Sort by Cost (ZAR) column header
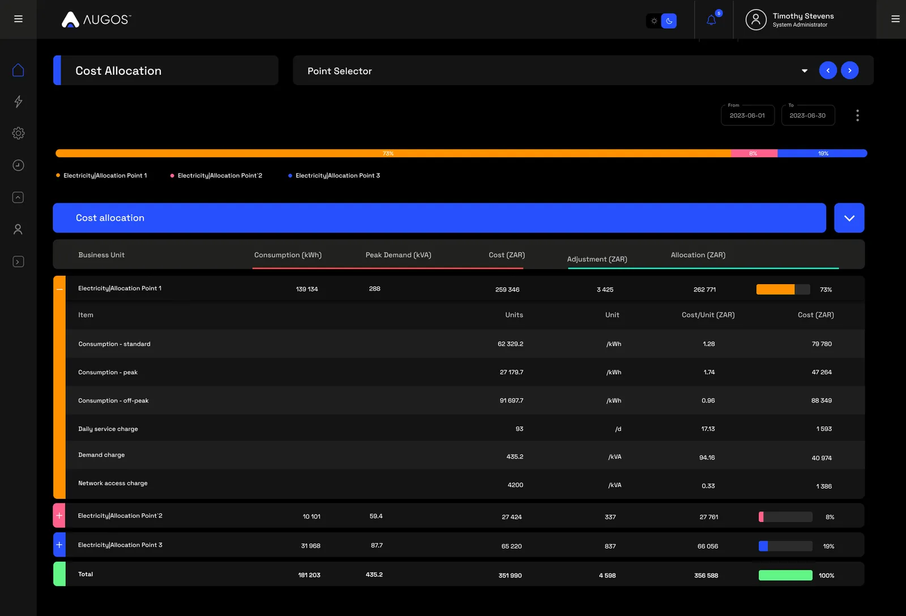The width and height of the screenshot is (906, 616). pyautogui.click(x=507, y=255)
